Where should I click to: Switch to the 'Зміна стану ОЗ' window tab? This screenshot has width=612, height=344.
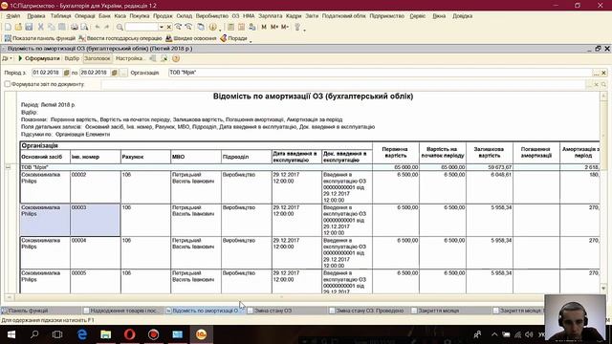286,311
